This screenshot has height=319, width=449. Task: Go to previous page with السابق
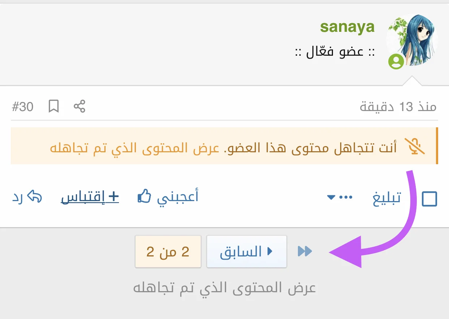pos(247,252)
